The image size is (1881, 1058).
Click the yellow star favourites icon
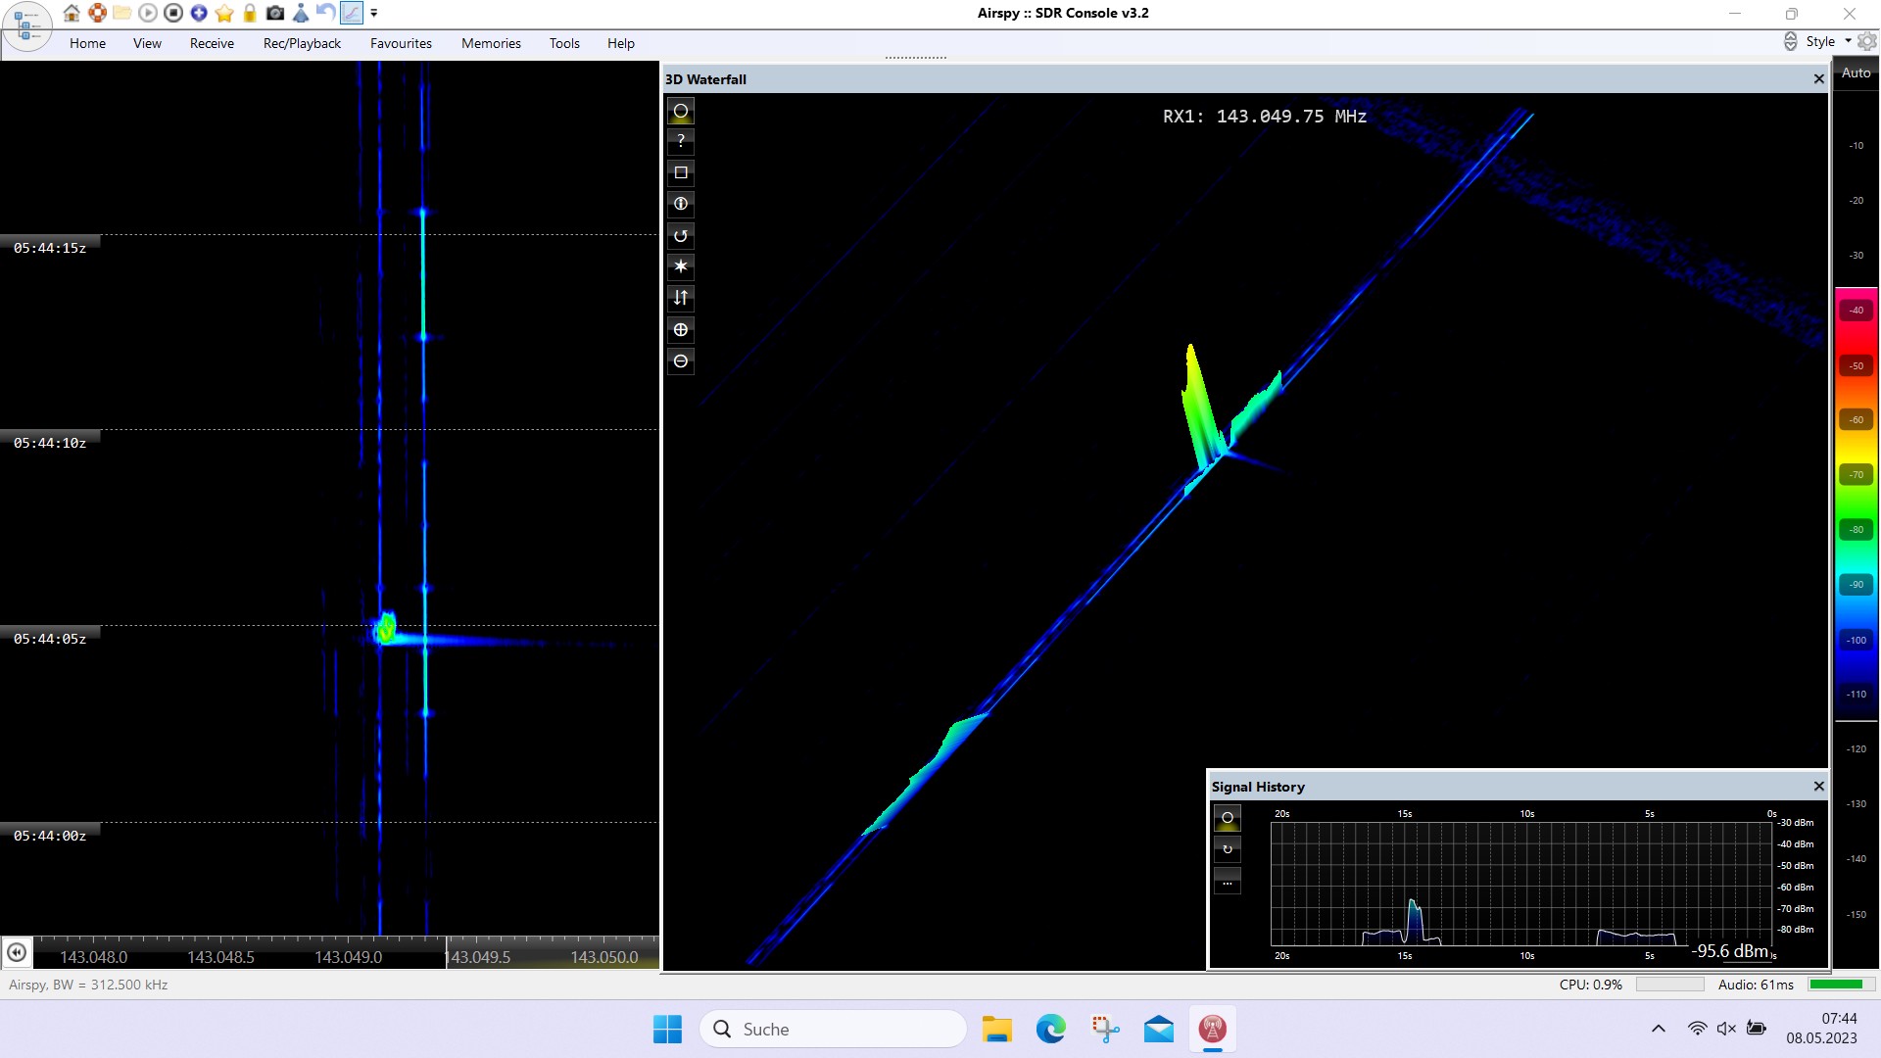click(x=224, y=13)
